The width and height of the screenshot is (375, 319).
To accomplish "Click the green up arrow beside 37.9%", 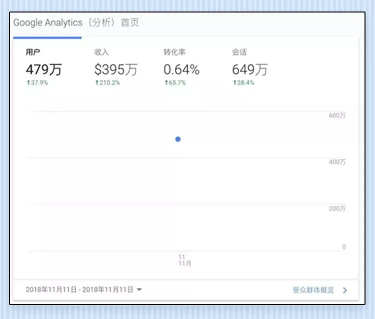I will point(28,82).
